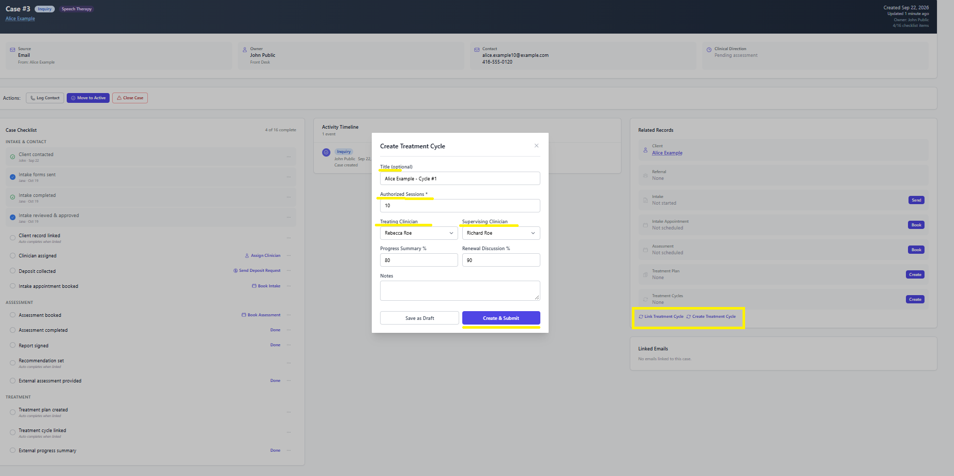Click Create Treatment Cycle link
The height and width of the screenshot is (476, 954).
coord(711,316)
